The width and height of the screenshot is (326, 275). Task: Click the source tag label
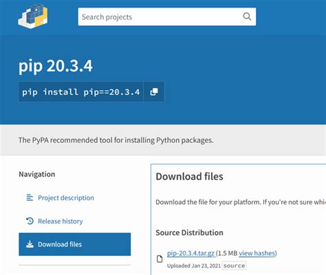[x=234, y=265]
